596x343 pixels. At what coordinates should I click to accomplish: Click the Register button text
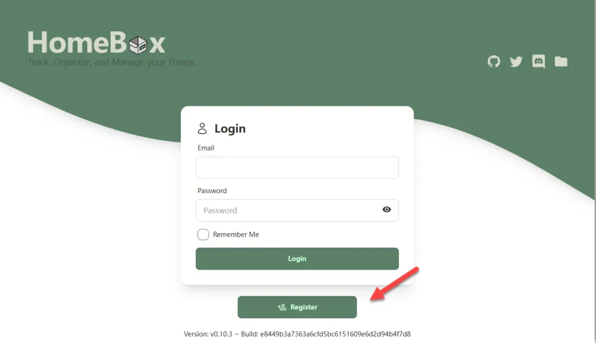click(x=304, y=307)
